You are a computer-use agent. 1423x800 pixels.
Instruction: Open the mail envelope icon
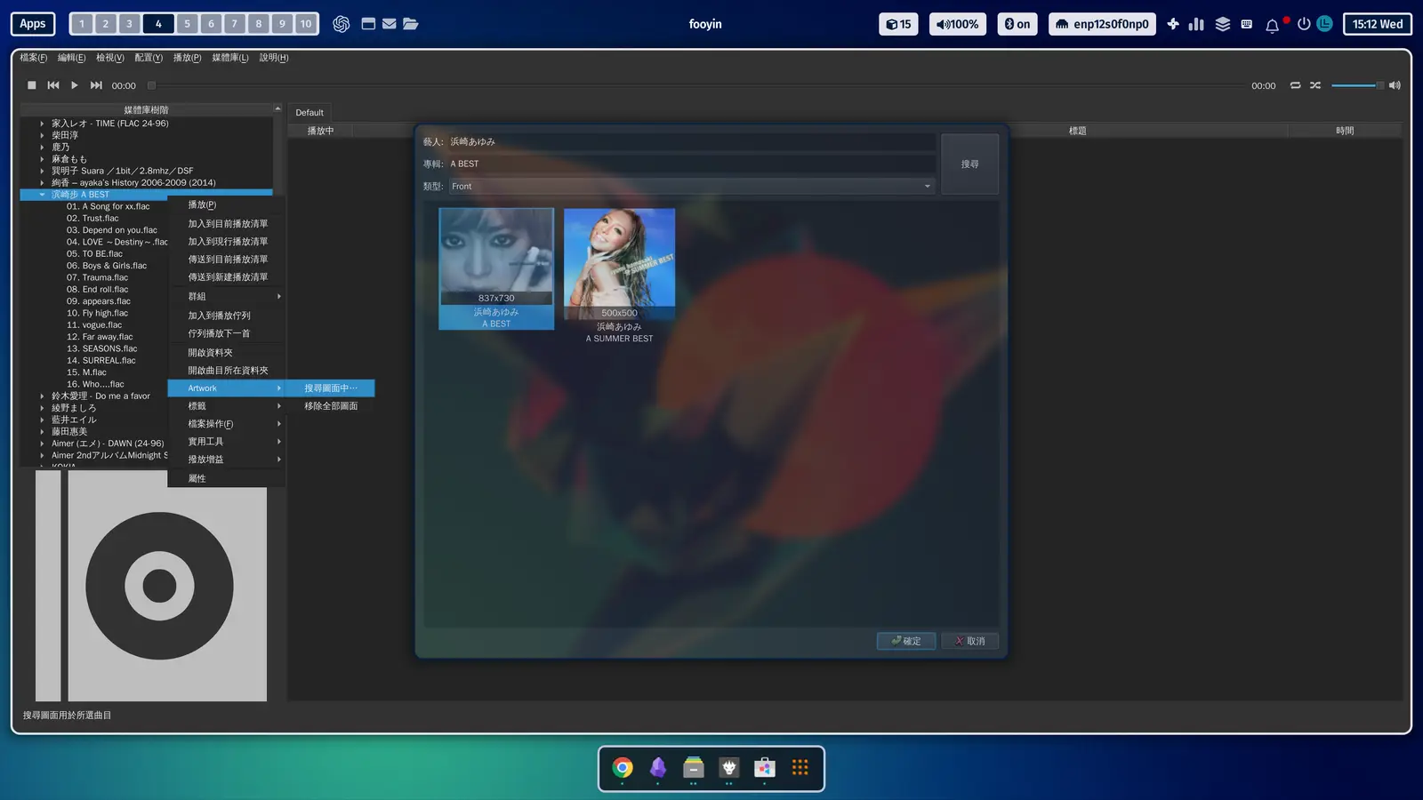click(x=390, y=24)
